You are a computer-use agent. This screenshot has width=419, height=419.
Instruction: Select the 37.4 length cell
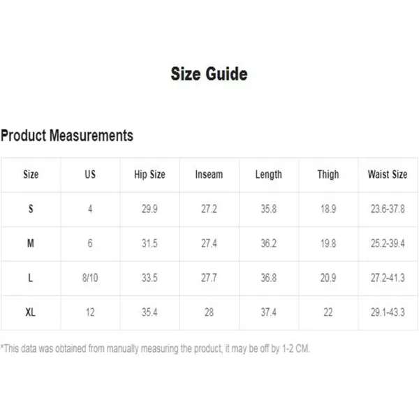click(269, 312)
